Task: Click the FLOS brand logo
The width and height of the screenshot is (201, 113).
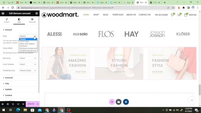Action: pyautogui.click(x=106, y=34)
